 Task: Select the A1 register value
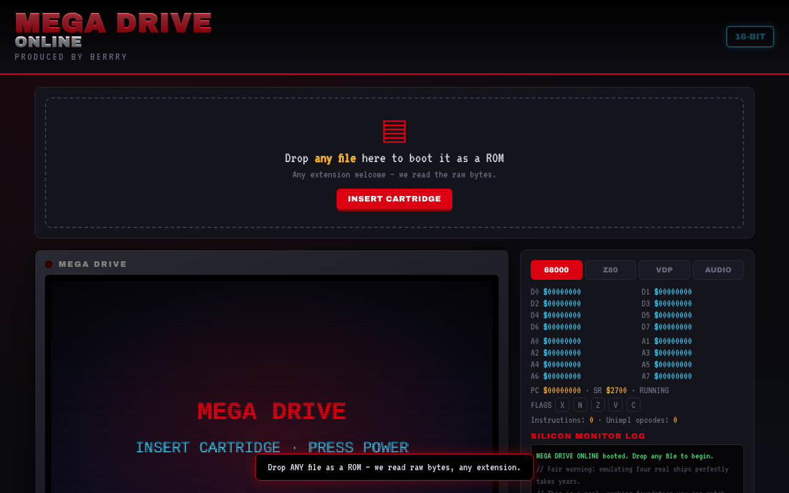[x=673, y=341]
